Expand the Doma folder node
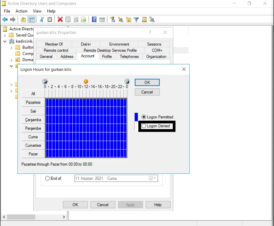 coord(11,60)
